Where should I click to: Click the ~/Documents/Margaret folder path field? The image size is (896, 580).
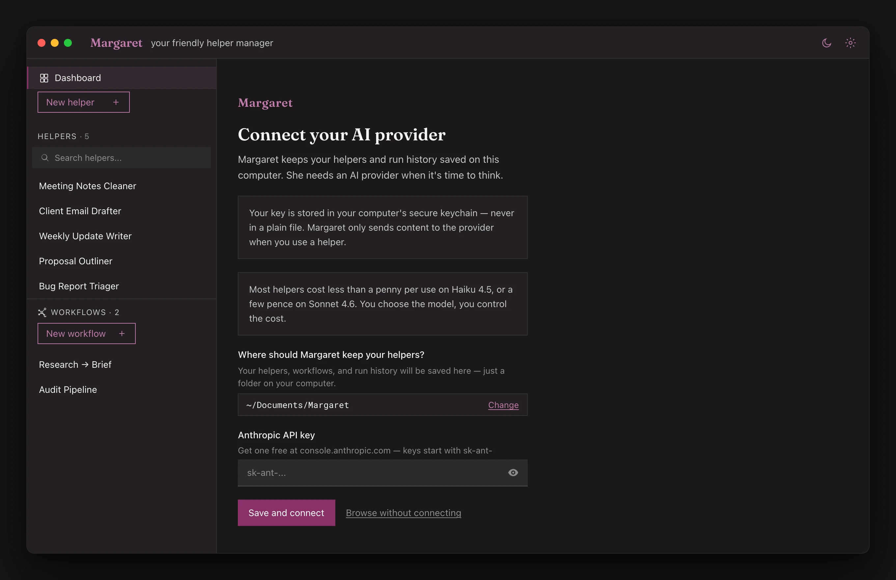pos(382,405)
